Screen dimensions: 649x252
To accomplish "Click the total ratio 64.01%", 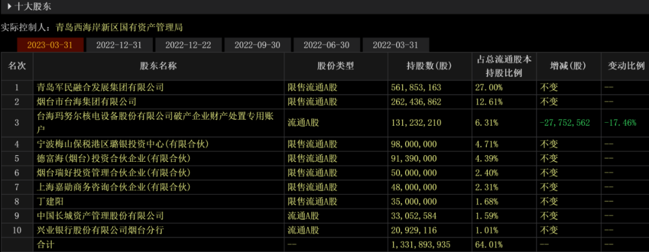I will (488, 244).
